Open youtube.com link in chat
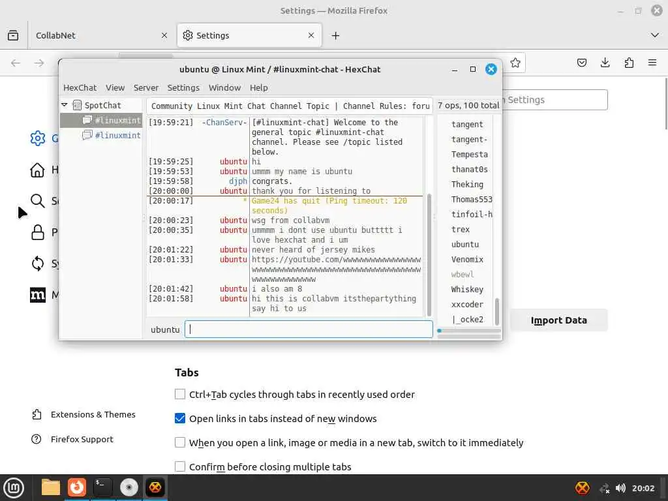This screenshot has width=668, height=501. [336, 269]
